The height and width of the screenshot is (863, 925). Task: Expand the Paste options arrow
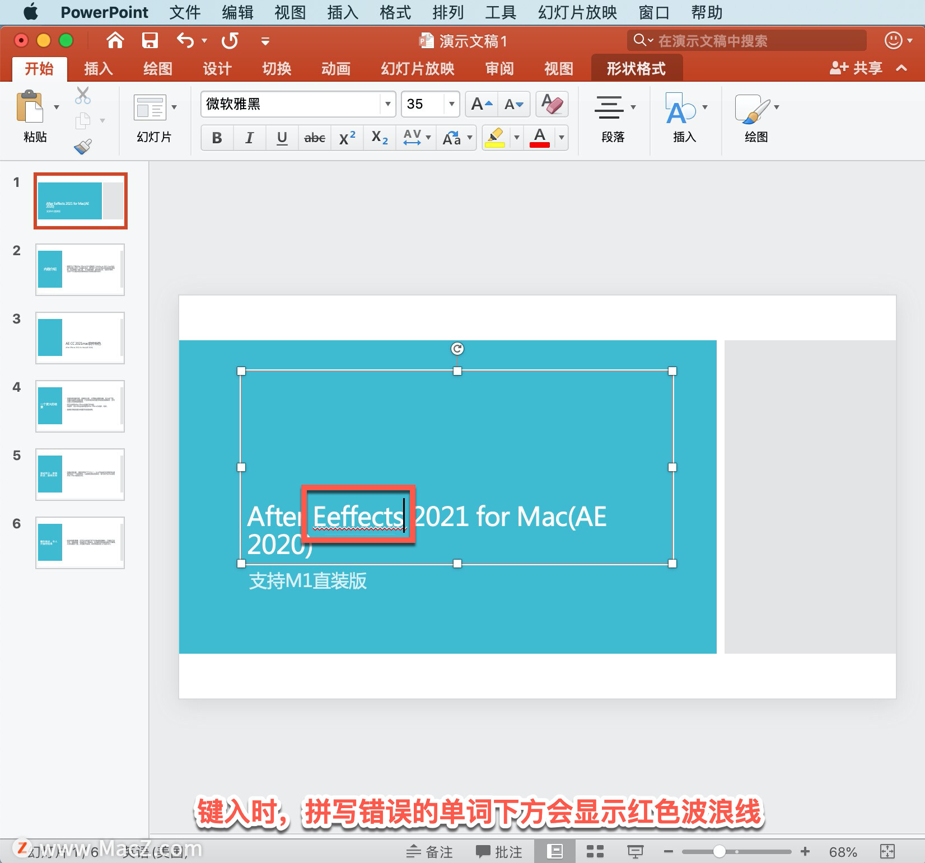coord(57,107)
